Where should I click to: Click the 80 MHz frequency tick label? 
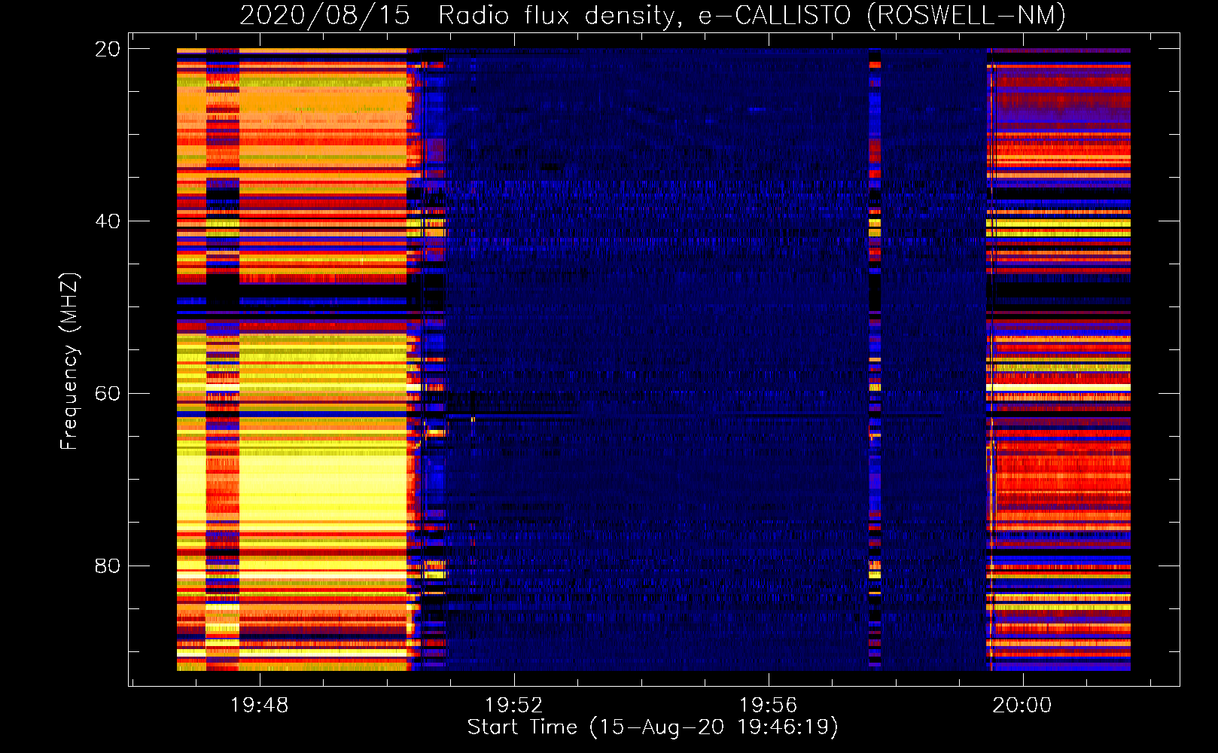[108, 566]
